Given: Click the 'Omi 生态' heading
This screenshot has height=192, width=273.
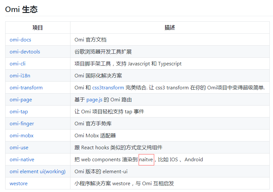Looking at the screenshot, I should (21, 9).
